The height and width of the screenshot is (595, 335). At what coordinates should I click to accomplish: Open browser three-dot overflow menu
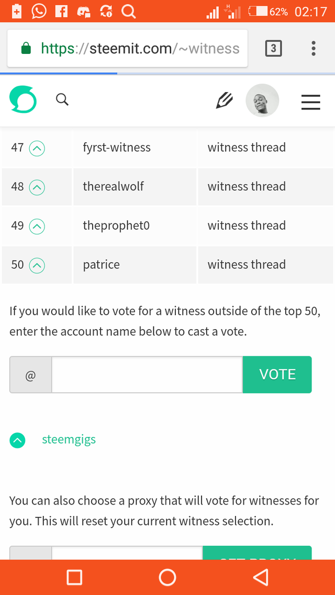(x=314, y=49)
